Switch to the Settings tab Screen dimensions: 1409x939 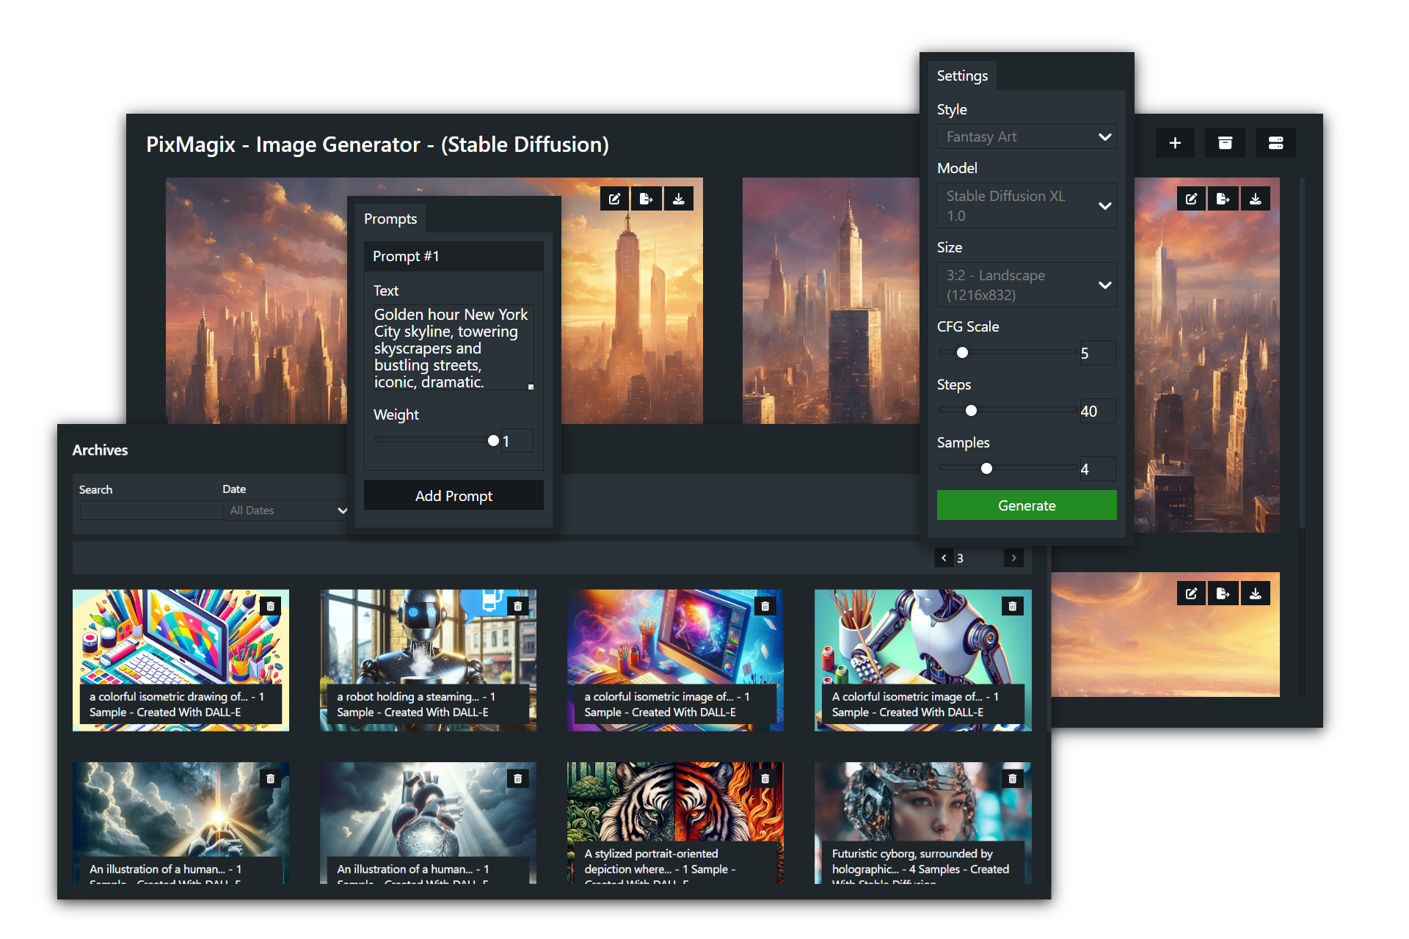tap(962, 76)
